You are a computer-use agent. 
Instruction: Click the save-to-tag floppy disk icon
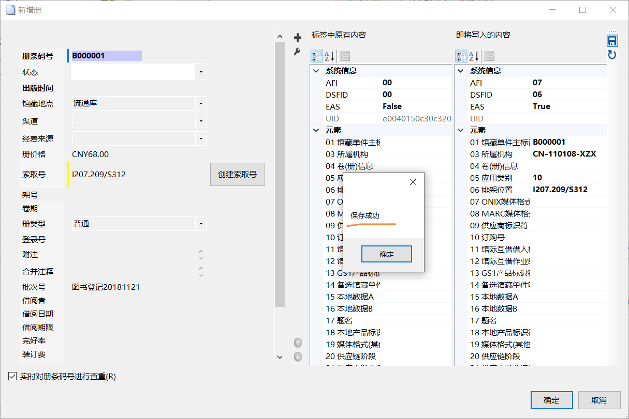(612, 41)
